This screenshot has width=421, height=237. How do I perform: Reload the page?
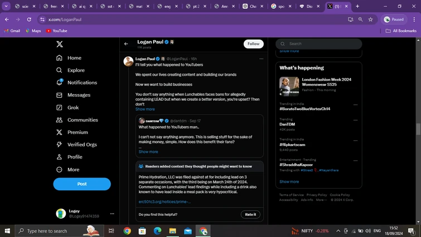coord(29,19)
